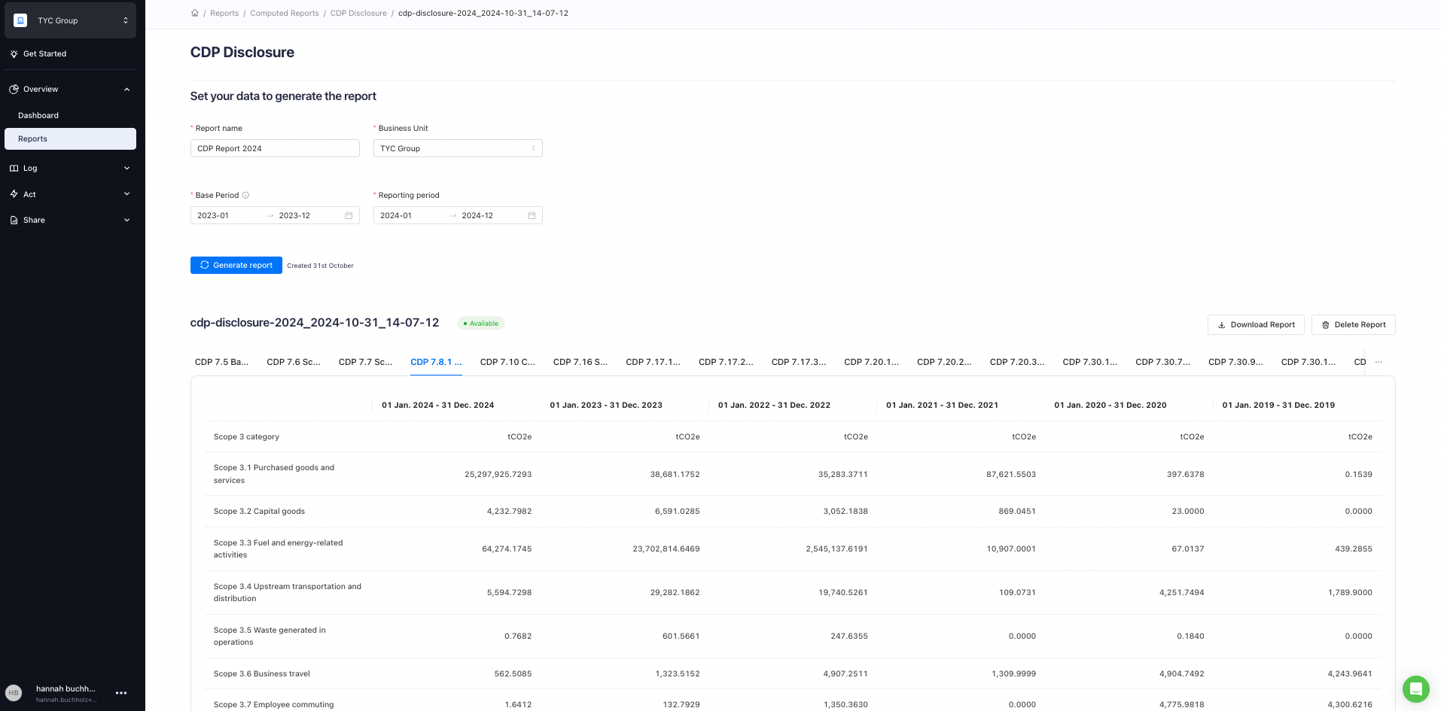1441x711 pixels.
Task: Switch to the CDP 7.10 C... tab
Action: pyautogui.click(x=507, y=362)
